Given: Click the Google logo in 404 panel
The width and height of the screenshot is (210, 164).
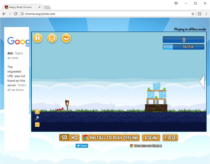Looking at the screenshot, I should tap(18, 41).
